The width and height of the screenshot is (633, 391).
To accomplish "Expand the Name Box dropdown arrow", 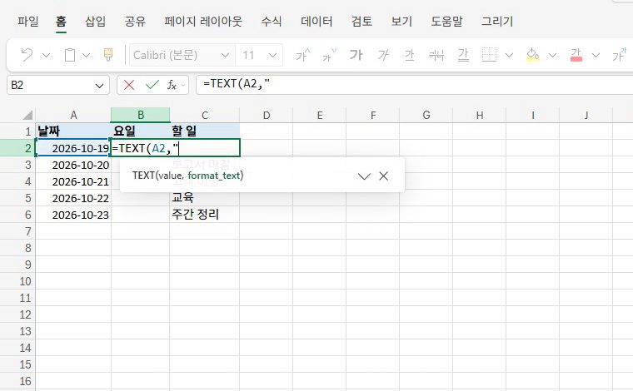I will (99, 86).
